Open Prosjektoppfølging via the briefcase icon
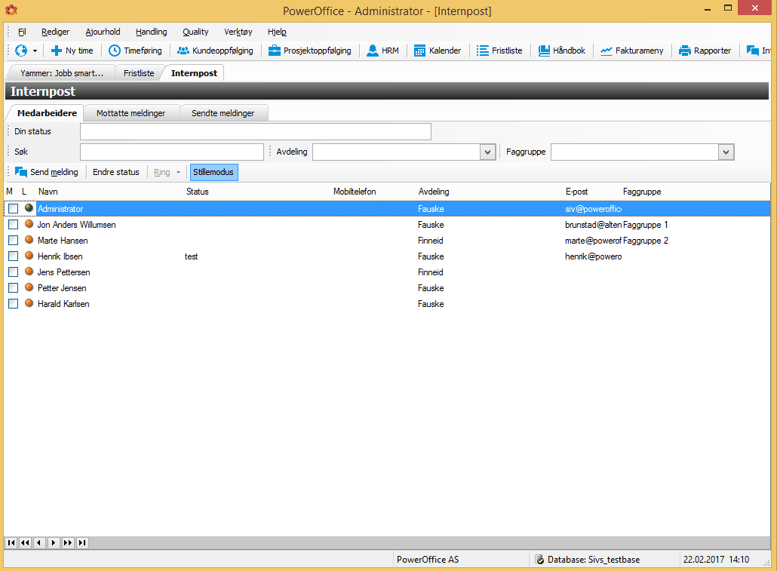Image resolution: width=777 pixels, height=571 pixels. pos(275,51)
